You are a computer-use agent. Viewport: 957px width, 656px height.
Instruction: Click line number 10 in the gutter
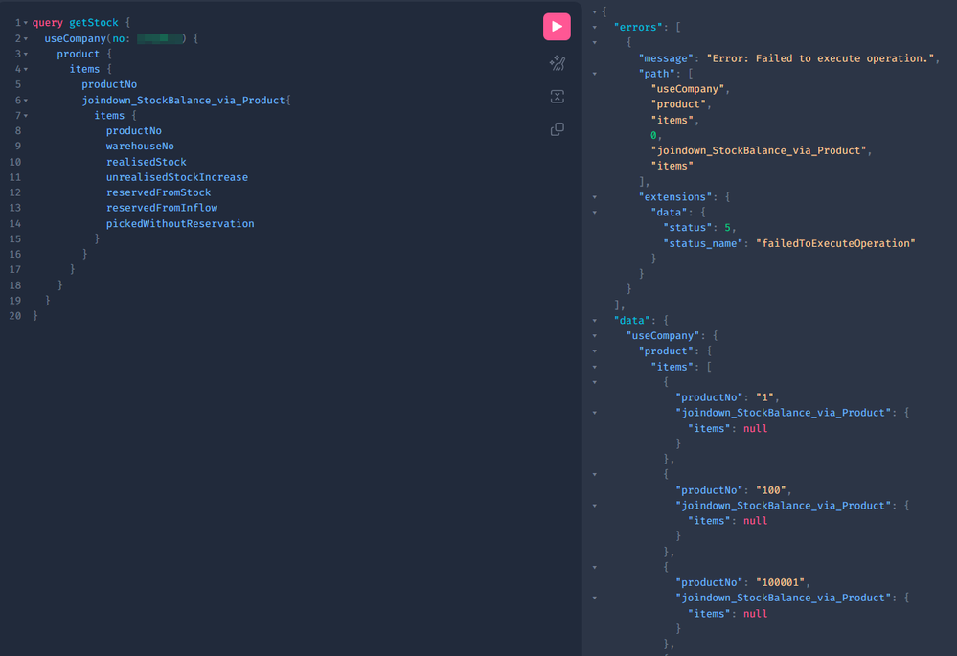15,162
